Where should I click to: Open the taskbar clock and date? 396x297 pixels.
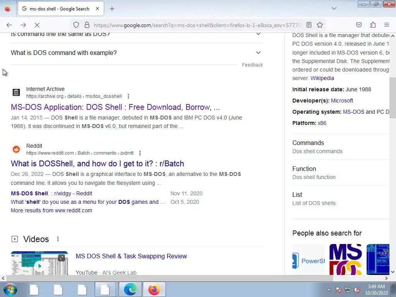pos(376,290)
